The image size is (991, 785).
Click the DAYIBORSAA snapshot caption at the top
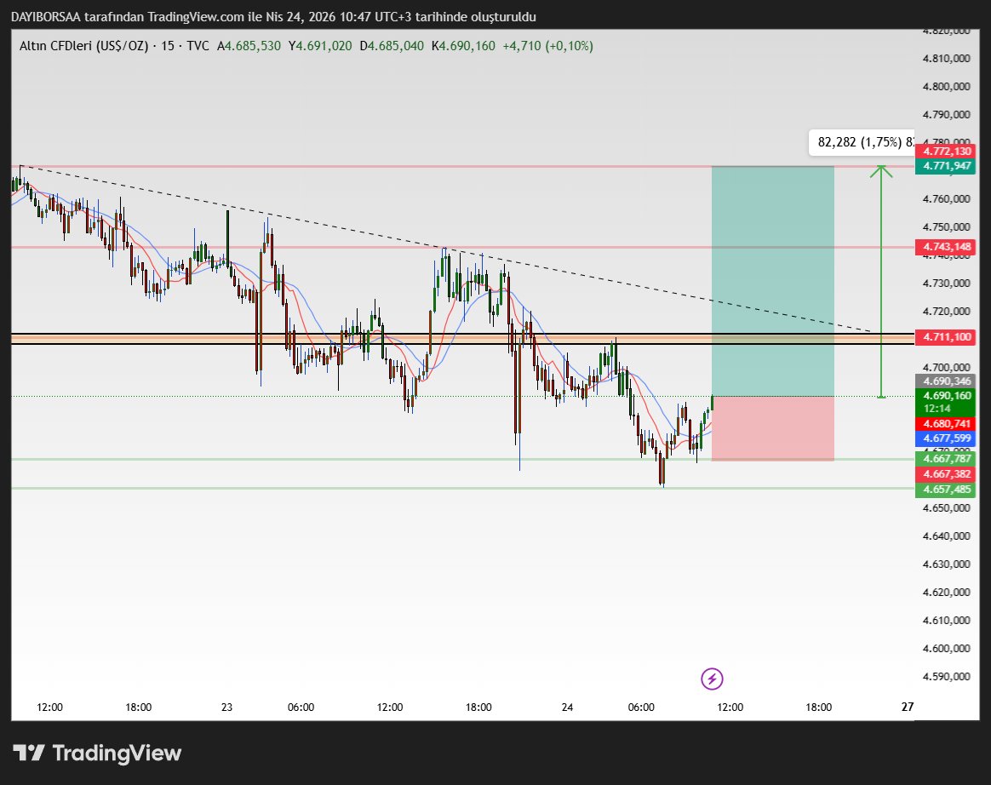click(x=273, y=17)
